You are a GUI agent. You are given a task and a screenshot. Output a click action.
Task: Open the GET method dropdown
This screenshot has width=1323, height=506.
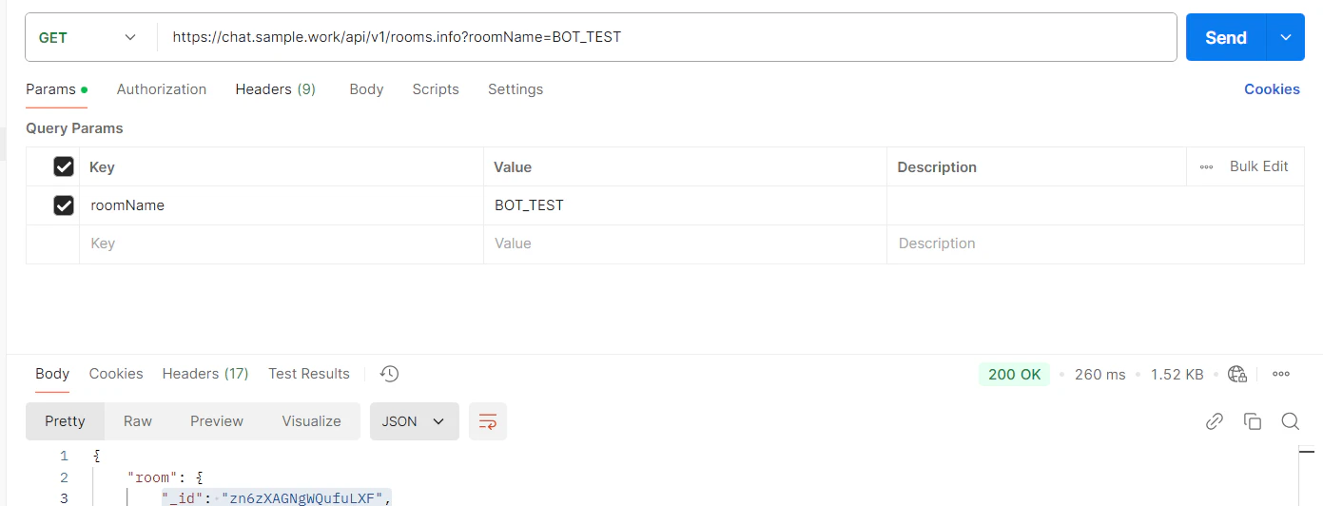88,37
